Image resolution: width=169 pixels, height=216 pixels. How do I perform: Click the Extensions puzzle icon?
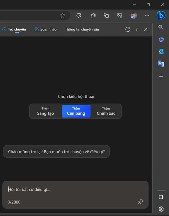(79, 15)
